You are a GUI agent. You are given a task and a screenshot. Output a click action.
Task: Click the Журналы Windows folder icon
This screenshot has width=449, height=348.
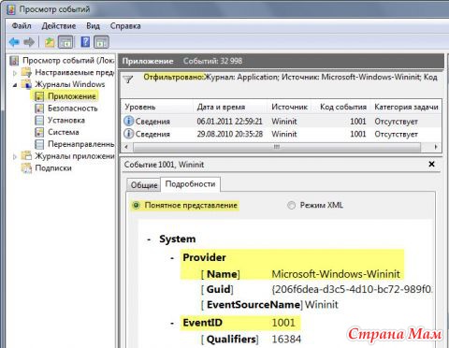pyautogui.click(x=26, y=84)
